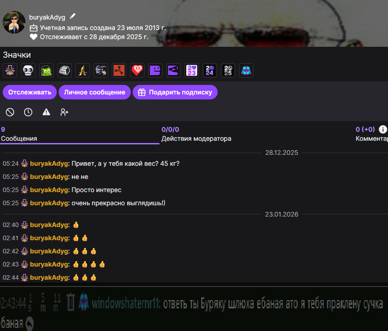This screenshot has width=388, height=331.
Task: Timeout the user via the clock icon
Action: [28, 112]
